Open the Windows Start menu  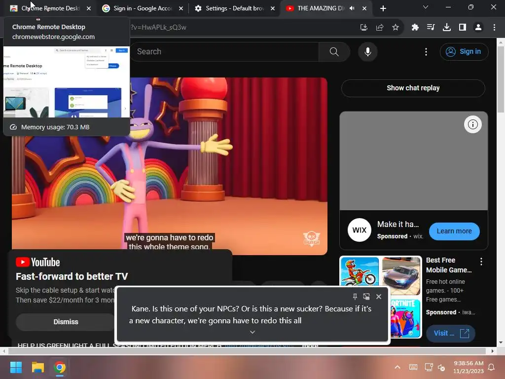coord(16,367)
